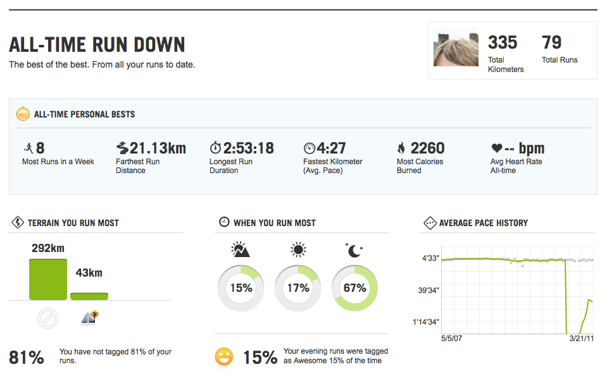Select the afternoon sun icon
607x391 pixels.
coord(297,250)
